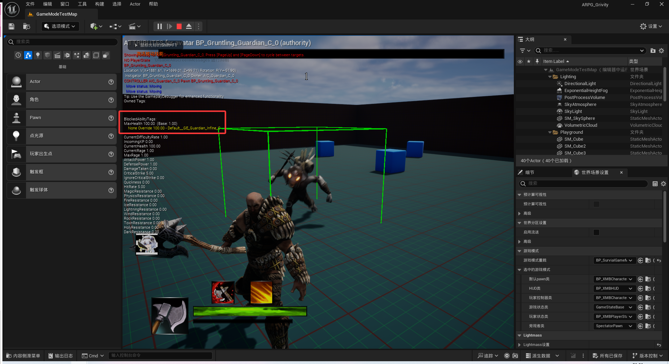
Task: Toggle the 预计算可视性 checkbox
Action: [x=596, y=204]
